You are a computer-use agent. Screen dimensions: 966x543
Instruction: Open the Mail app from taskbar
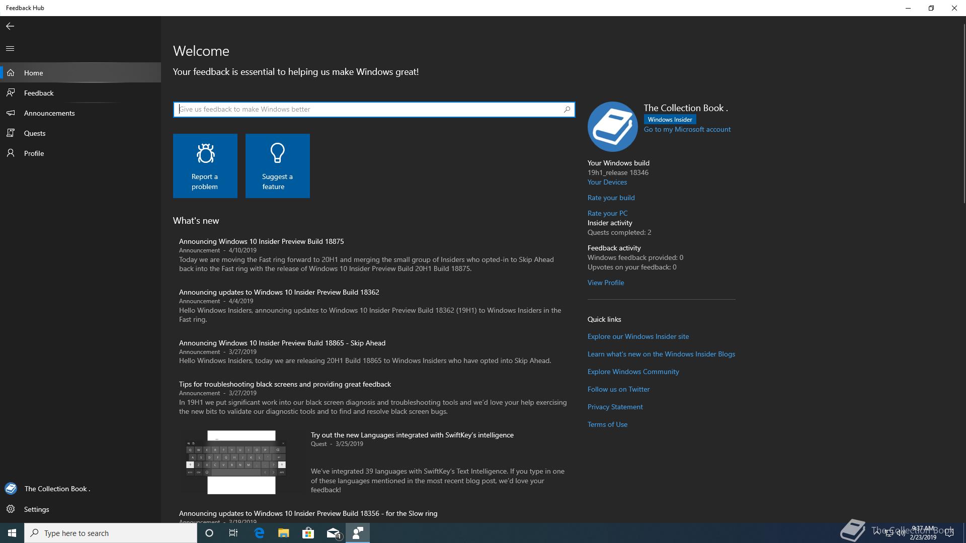point(333,533)
